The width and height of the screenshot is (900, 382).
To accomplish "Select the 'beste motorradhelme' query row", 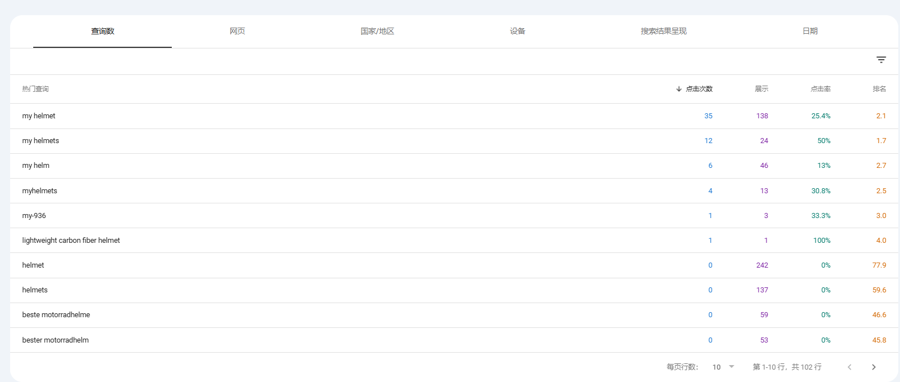I will click(x=454, y=315).
